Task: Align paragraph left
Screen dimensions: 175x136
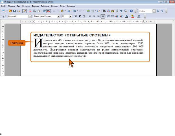Action: click(90, 16)
